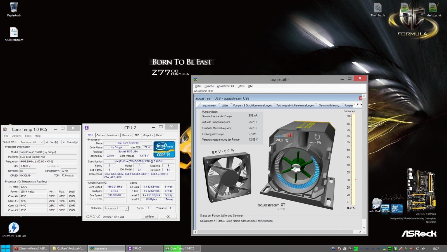Click the taskbar clock showing 13:27
The height and width of the screenshot is (252, 447).
tap(436, 249)
